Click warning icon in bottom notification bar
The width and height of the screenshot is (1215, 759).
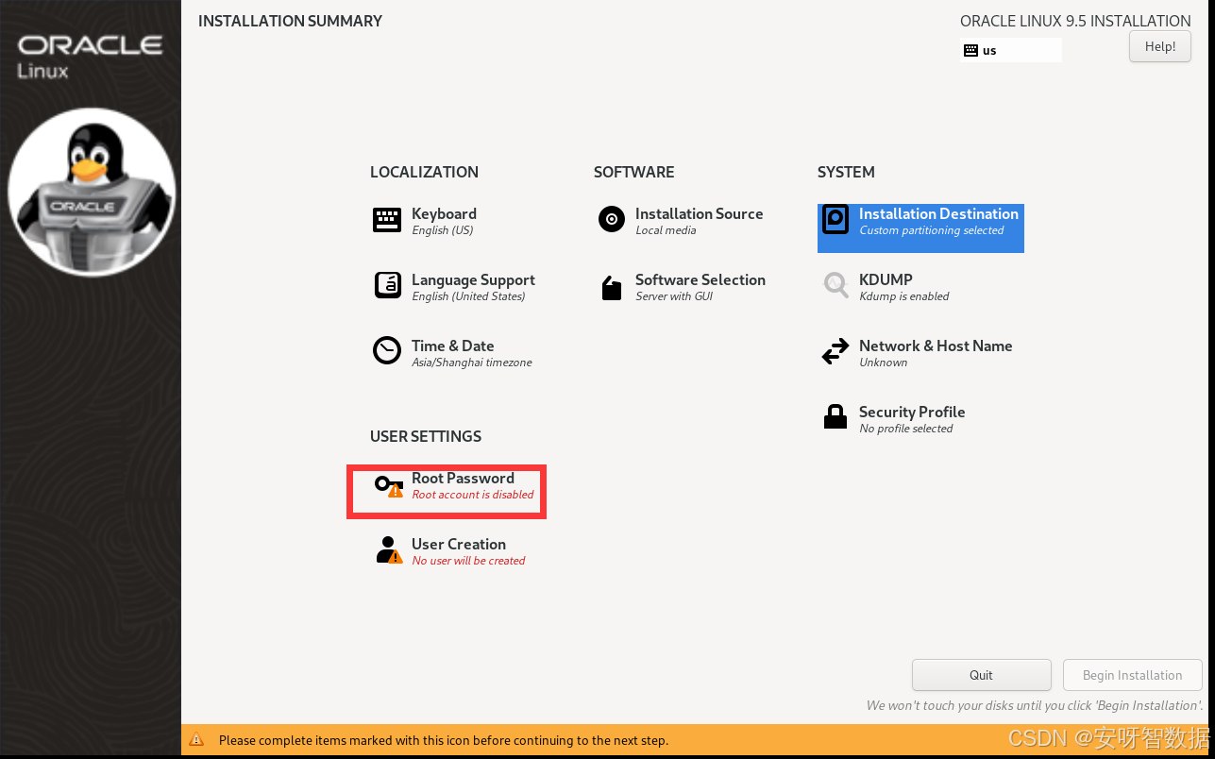[x=196, y=740]
